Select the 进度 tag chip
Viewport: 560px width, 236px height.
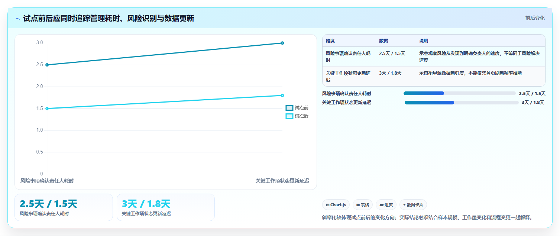click(x=386, y=205)
